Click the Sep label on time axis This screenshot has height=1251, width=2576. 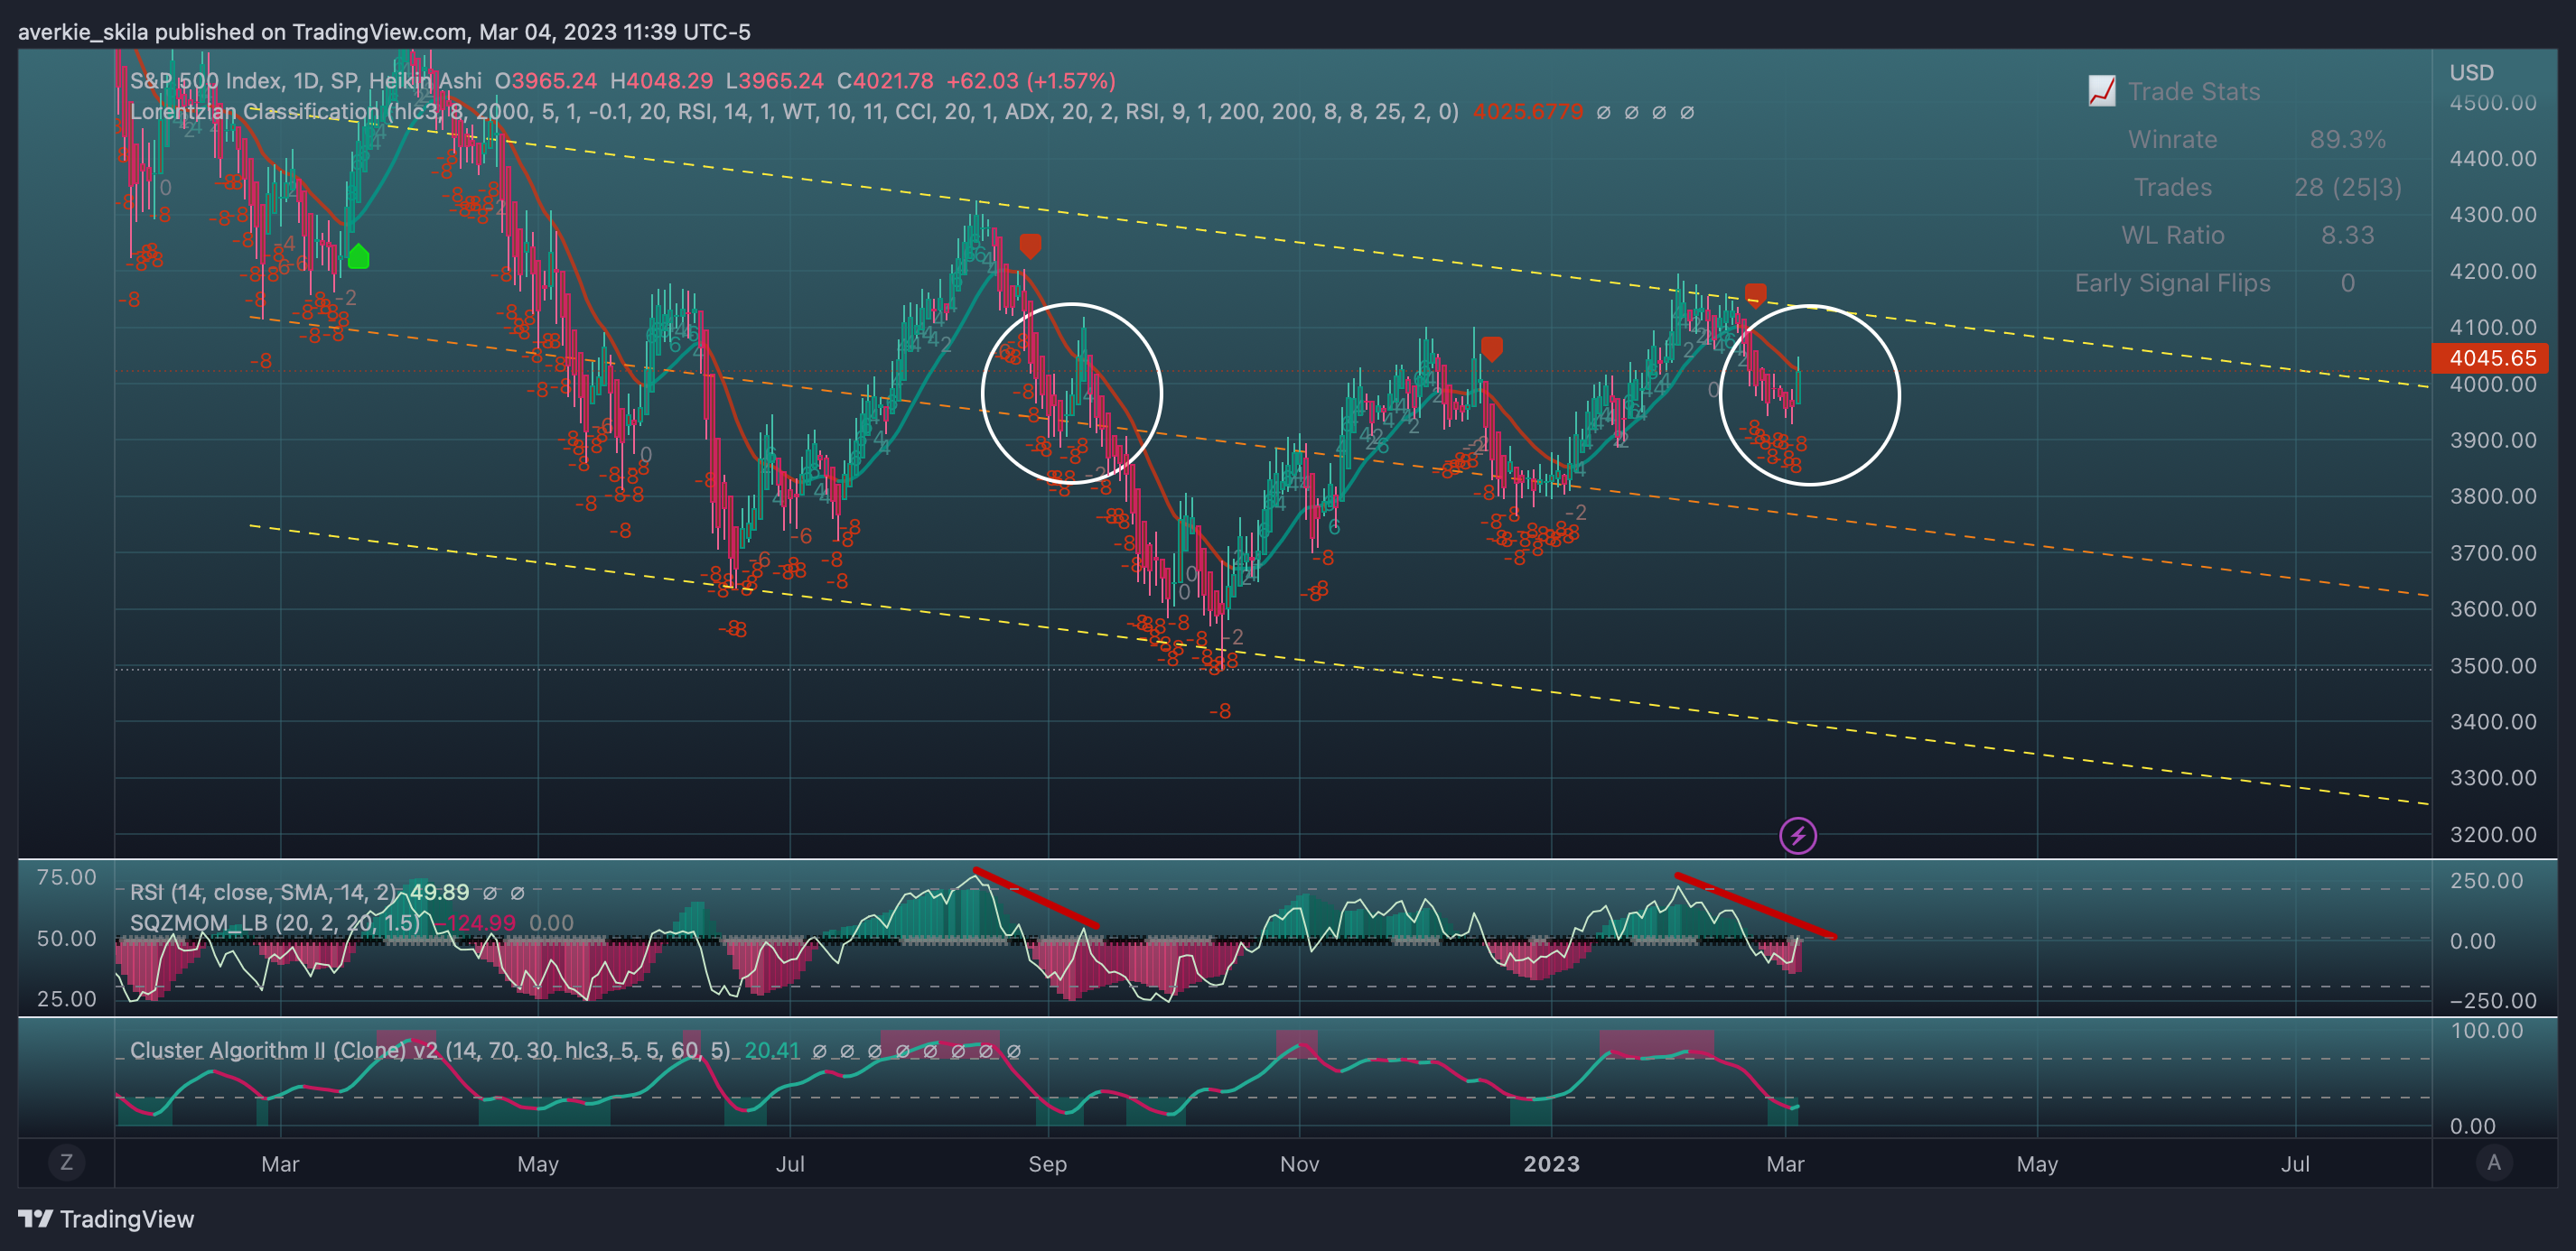1047,1164
